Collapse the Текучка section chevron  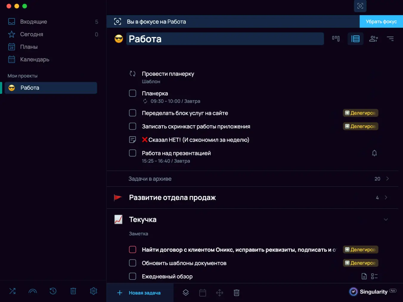point(386,220)
